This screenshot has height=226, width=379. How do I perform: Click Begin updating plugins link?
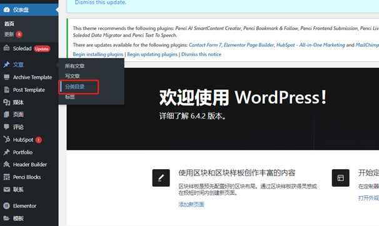[152, 54]
